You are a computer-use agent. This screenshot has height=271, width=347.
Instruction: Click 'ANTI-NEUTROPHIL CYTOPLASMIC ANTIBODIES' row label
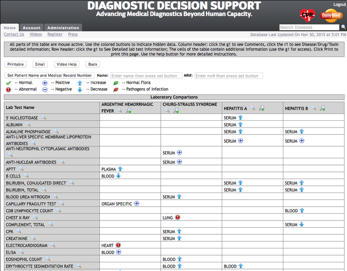(48, 149)
